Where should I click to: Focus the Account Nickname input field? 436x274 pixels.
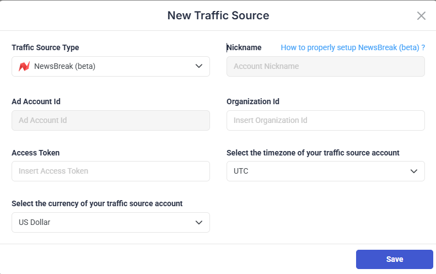[325, 66]
